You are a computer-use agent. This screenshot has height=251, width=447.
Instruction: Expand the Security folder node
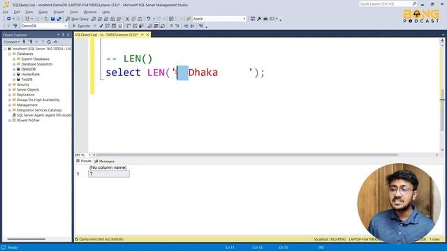coord(10,84)
